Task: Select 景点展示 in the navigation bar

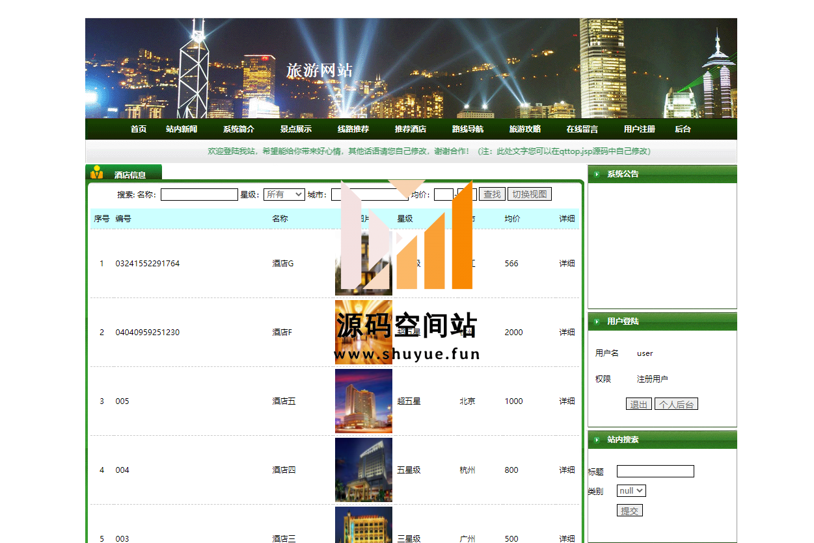Action: tap(296, 129)
